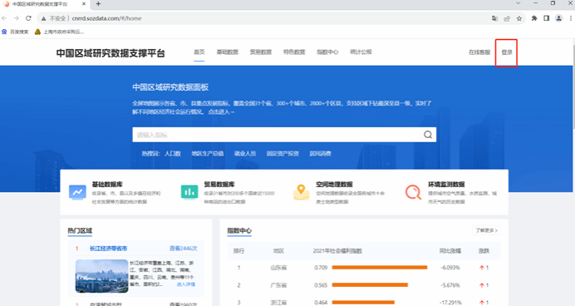Screen dimensions: 575x306
Task: Open the 空间地理数据 map pin icon
Action: (301, 192)
